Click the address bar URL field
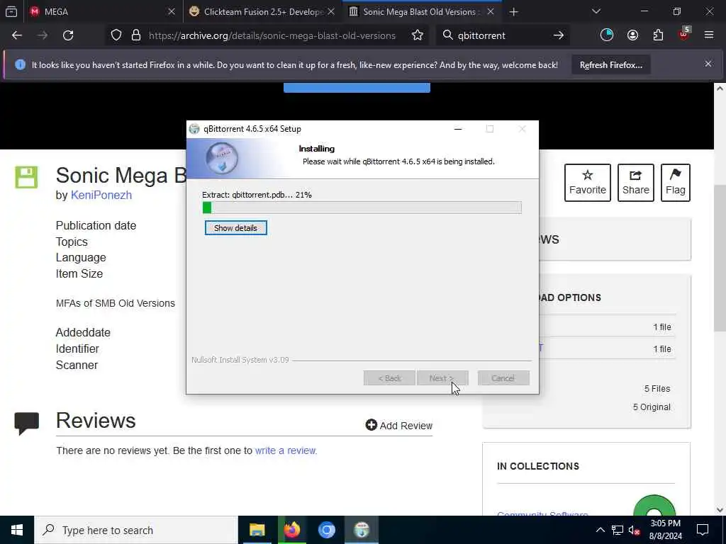The height and width of the screenshot is (544, 726). (x=272, y=35)
